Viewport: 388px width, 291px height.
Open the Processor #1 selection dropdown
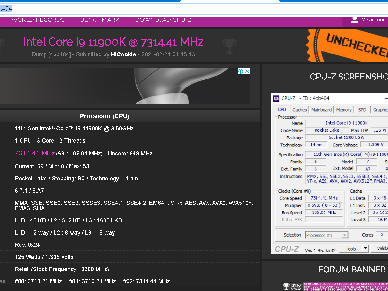[326, 235]
